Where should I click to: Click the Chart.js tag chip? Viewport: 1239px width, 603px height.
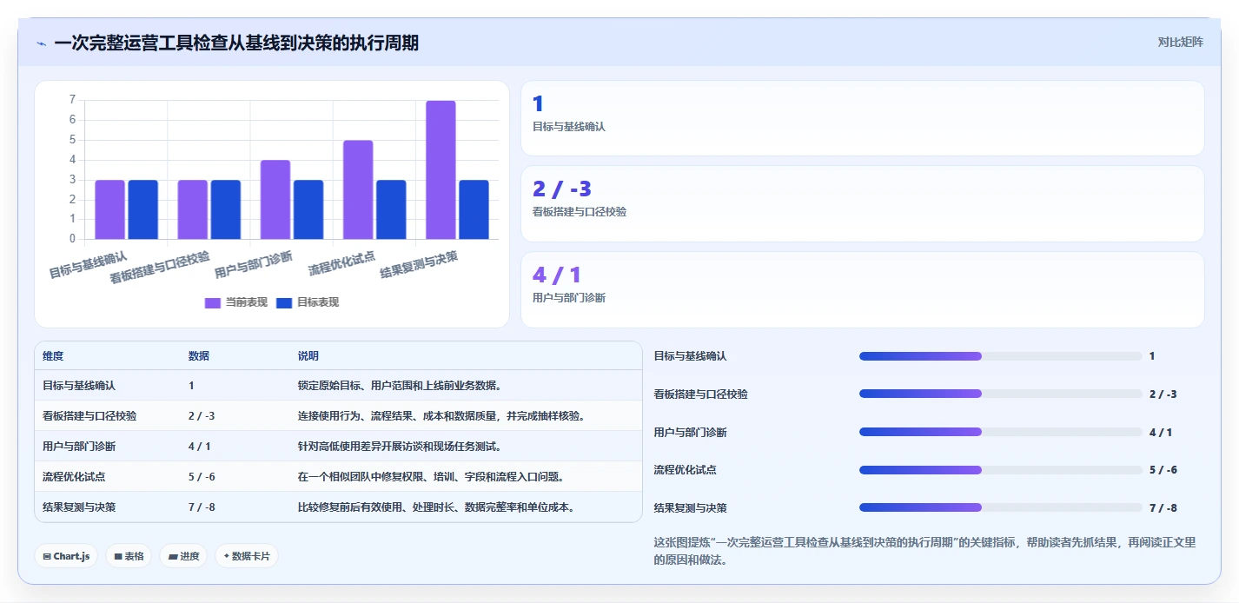pos(66,556)
